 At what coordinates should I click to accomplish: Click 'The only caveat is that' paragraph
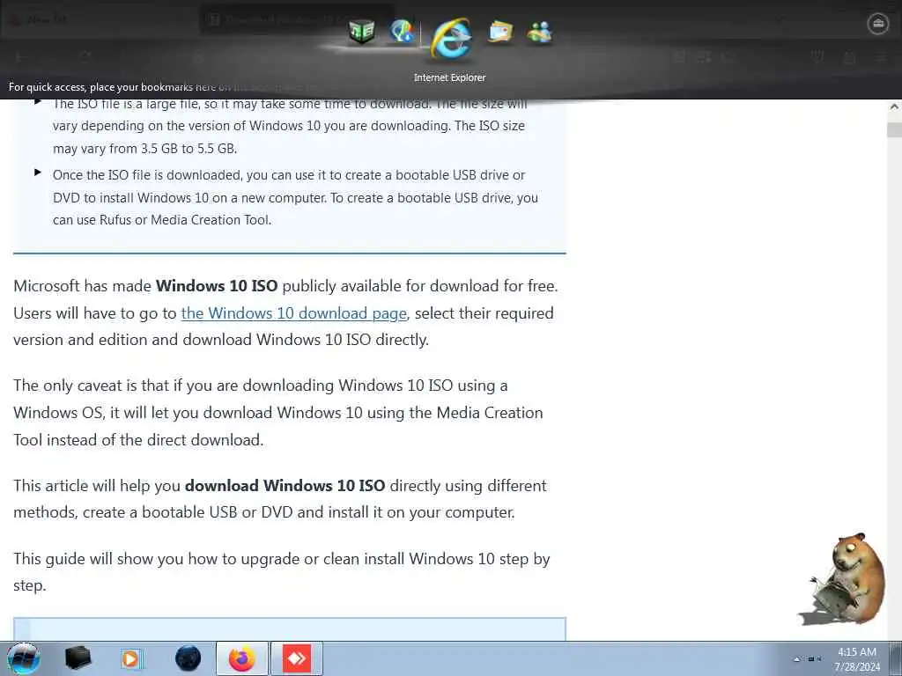point(277,413)
